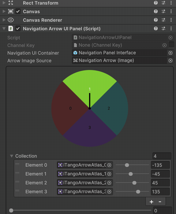Click the Element 0 angle slider
This screenshot has height=214, width=176.
132,165
